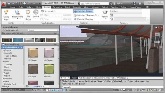Switch to the Parametric ribbon tab
The image size is (165, 93).
(x=57, y=7)
